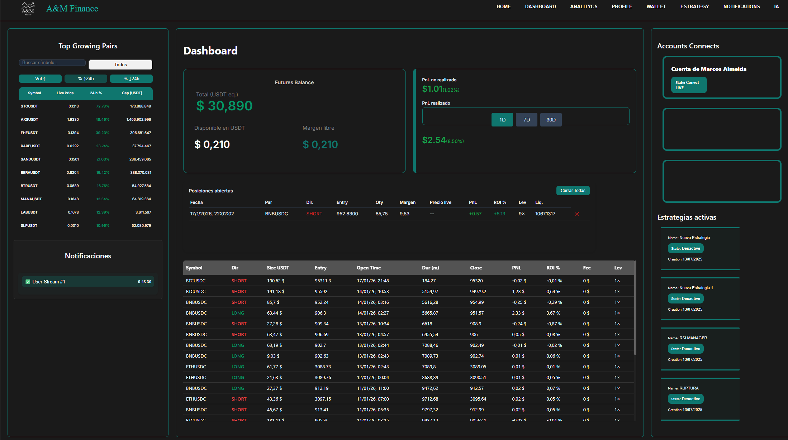Image resolution: width=788 pixels, height=440 pixels.
Task: Close the BNBUSDC position with the red X
Action: coord(576,214)
